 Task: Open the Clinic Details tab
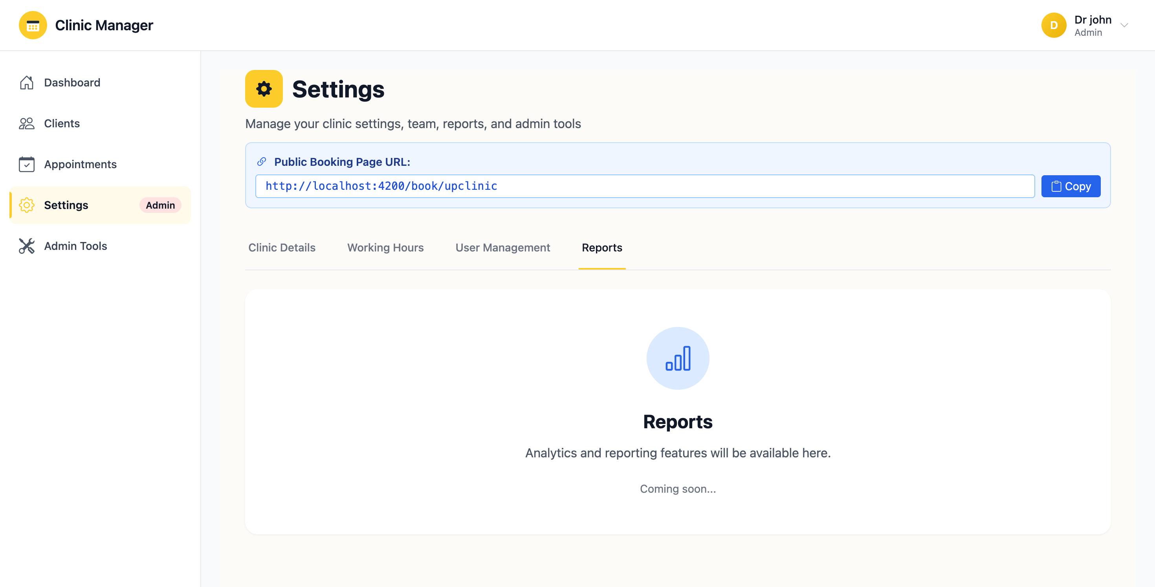click(282, 247)
